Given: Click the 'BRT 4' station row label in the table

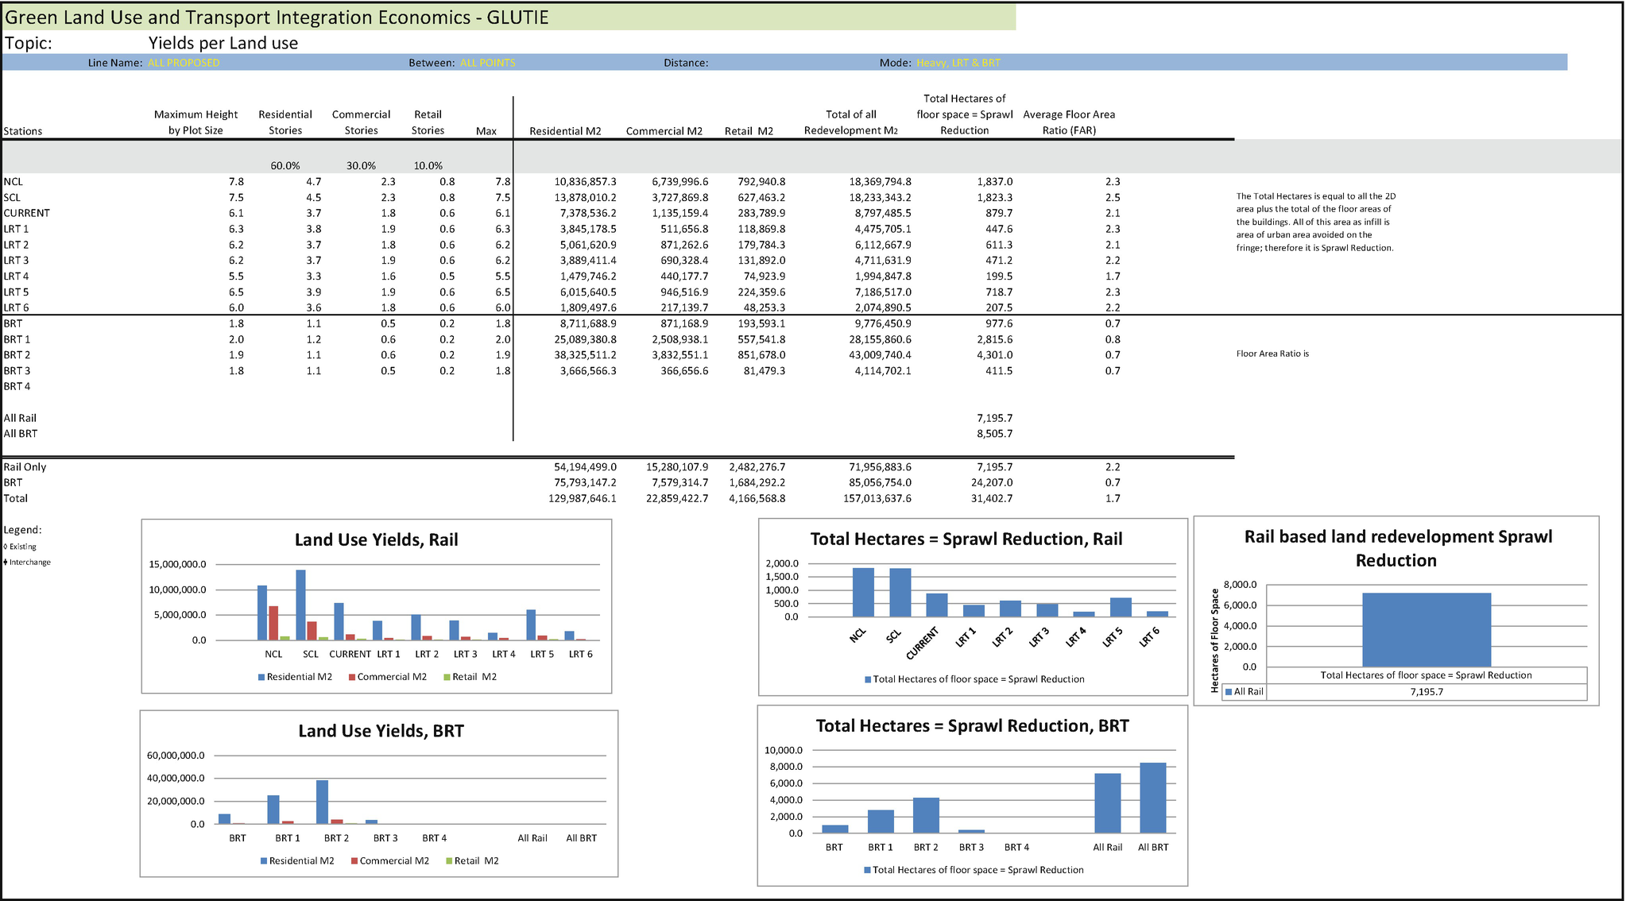Looking at the screenshot, I should coord(17,386).
